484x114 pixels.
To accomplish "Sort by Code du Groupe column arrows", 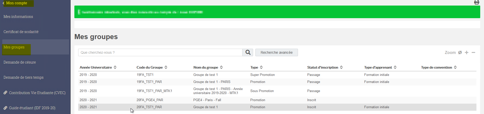I will pos(166,67).
